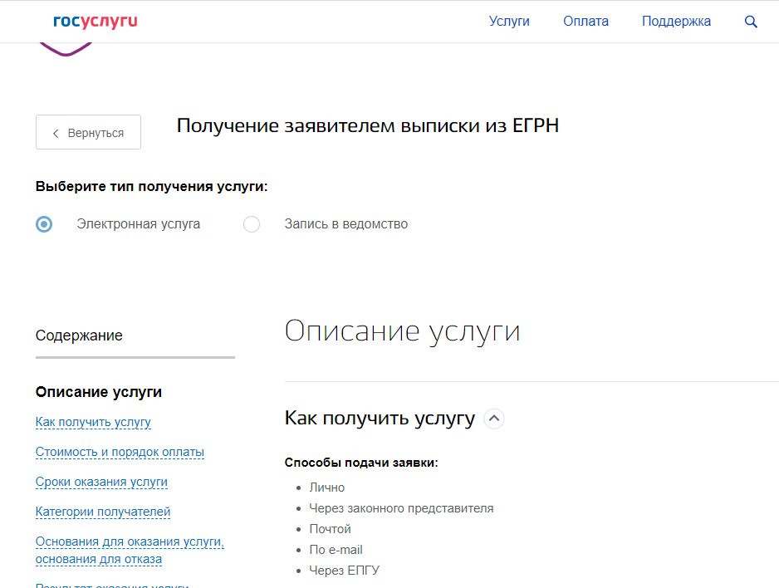
Task: Open the "Услуги" menu item
Action: [509, 22]
